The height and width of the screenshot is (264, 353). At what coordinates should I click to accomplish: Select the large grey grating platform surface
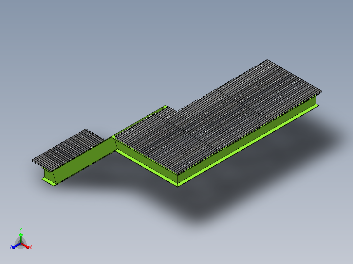coord(218,117)
